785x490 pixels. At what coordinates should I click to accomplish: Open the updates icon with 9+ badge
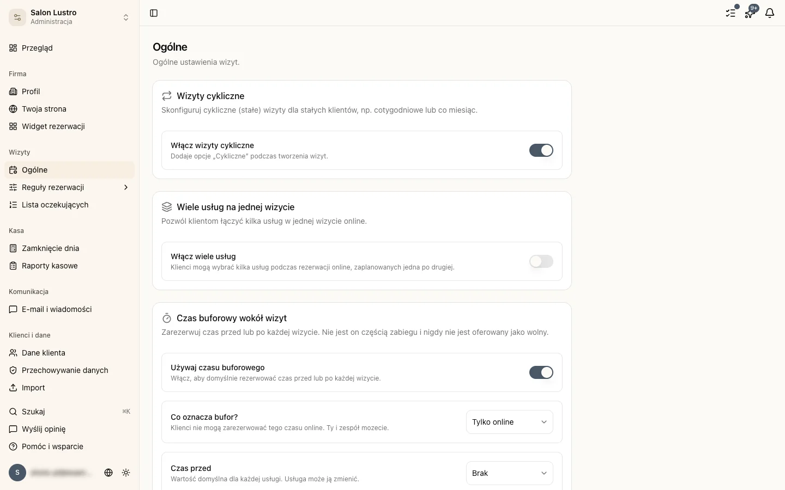click(750, 13)
